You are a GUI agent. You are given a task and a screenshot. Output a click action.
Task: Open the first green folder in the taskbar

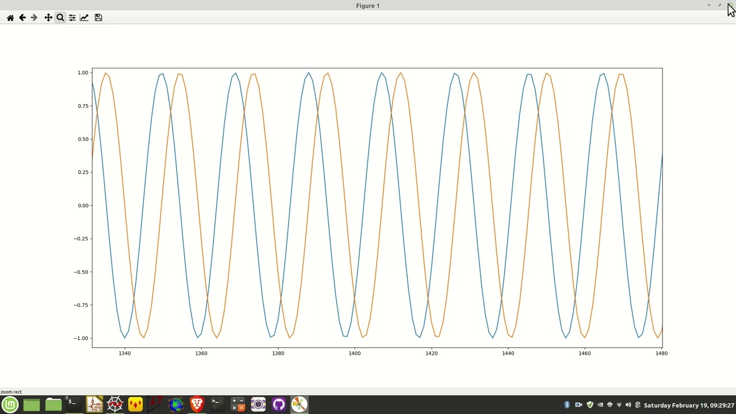click(32, 405)
